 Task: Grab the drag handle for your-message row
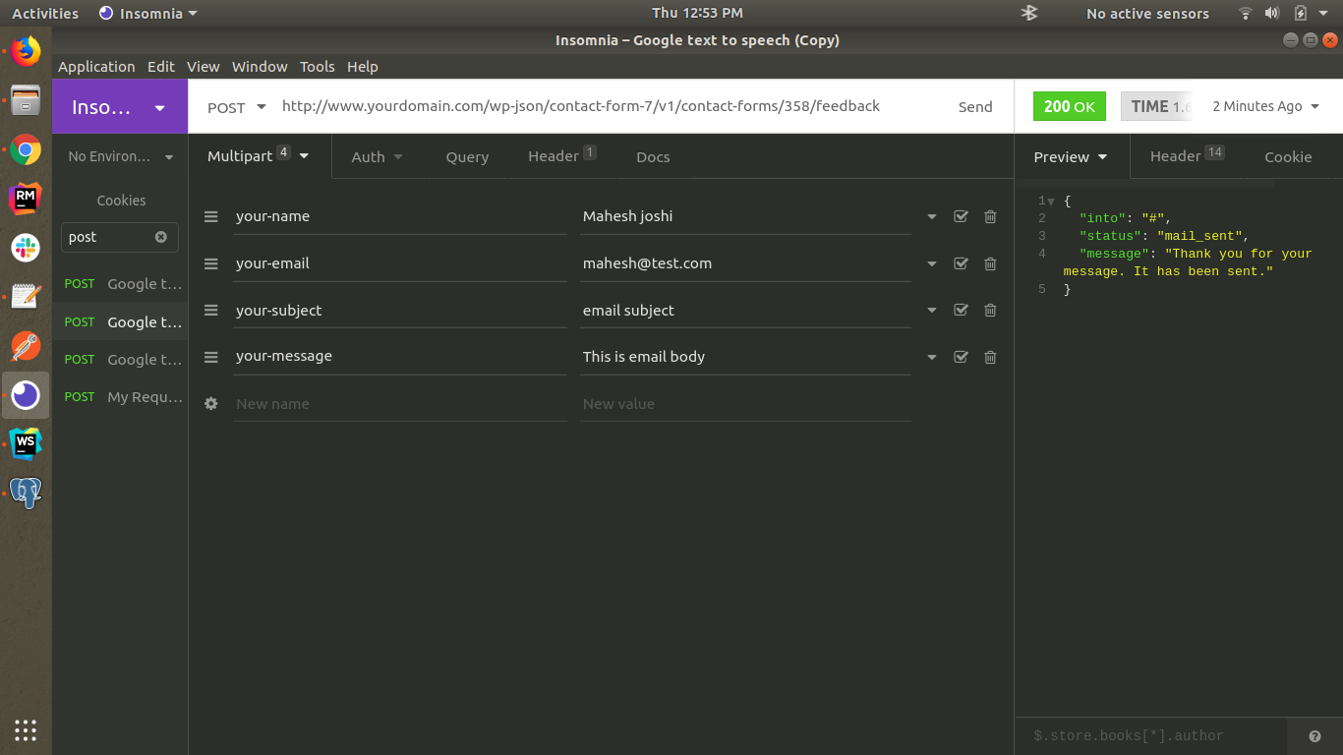210,357
